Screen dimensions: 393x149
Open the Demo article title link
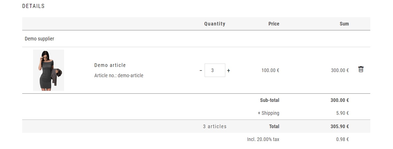pyautogui.click(x=110, y=65)
